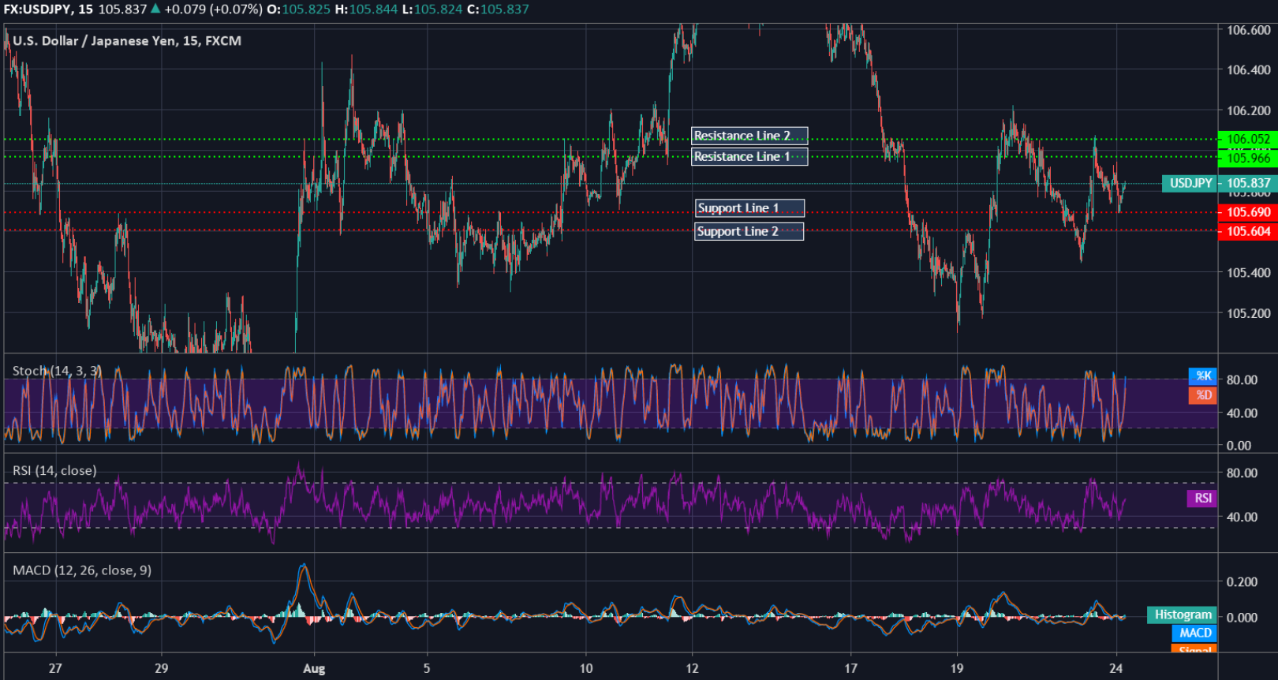
Task: Click the 105.966 green price tag
Action: 1248,158
